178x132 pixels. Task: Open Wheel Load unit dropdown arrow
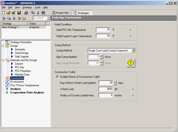tap(133, 89)
